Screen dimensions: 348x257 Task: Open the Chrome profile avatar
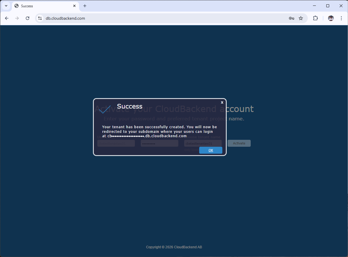[x=331, y=18]
